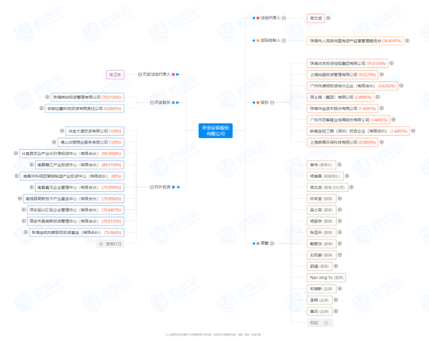Expand plus icon beside 佛山华赞商业服务有限公司
Screen dimensions: 429x341
(x=54, y=142)
